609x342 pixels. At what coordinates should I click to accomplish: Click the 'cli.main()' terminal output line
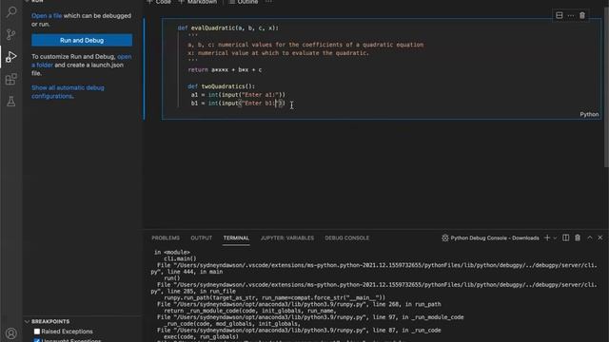click(180, 258)
